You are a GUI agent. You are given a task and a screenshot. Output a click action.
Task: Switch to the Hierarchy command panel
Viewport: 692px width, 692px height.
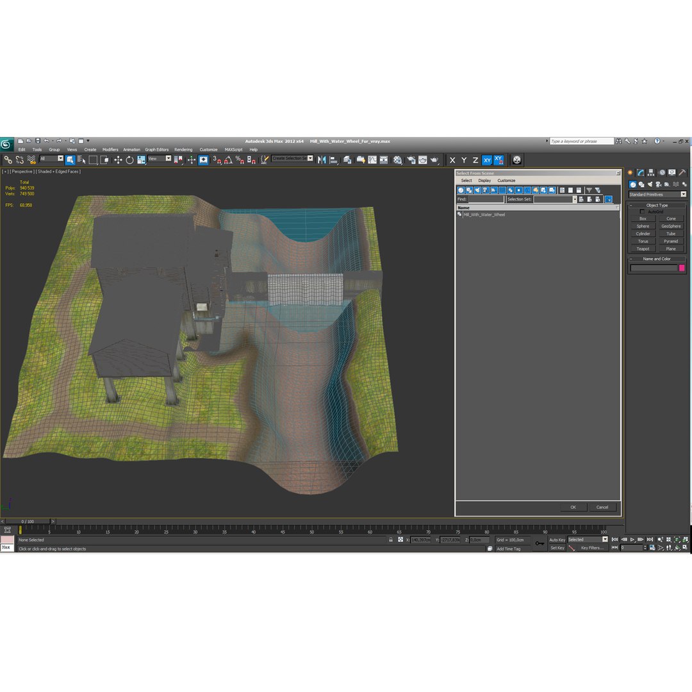651,172
